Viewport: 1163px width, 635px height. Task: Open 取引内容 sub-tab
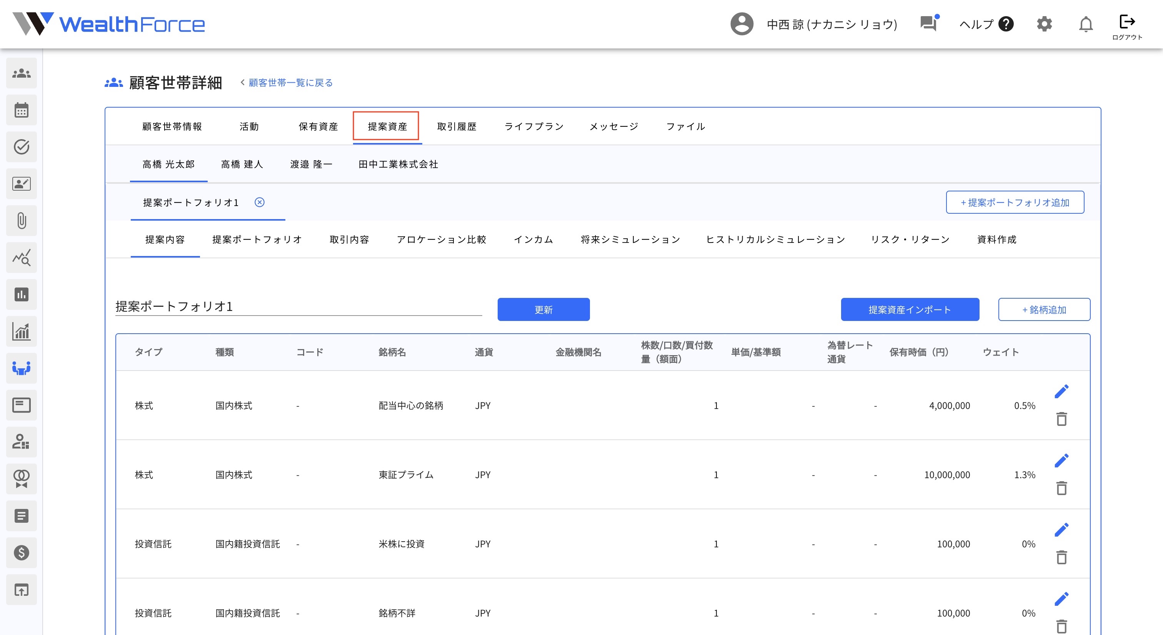coord(350,239)
